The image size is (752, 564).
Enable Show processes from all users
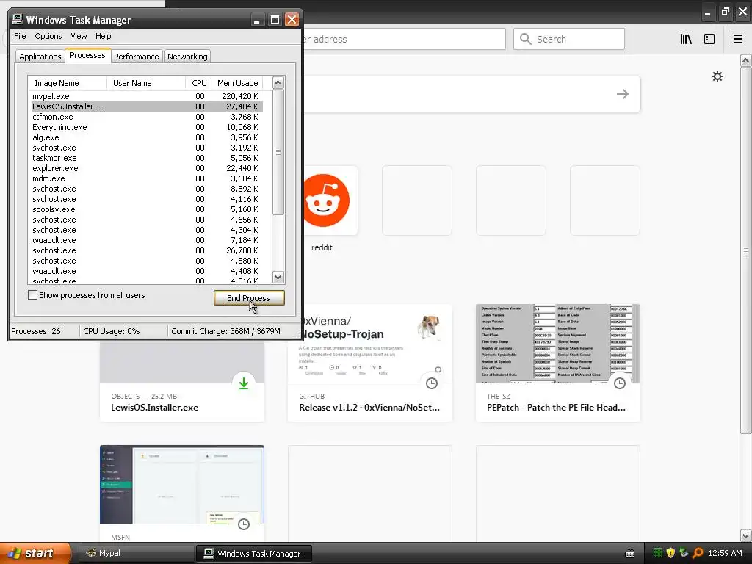[32, 295]
